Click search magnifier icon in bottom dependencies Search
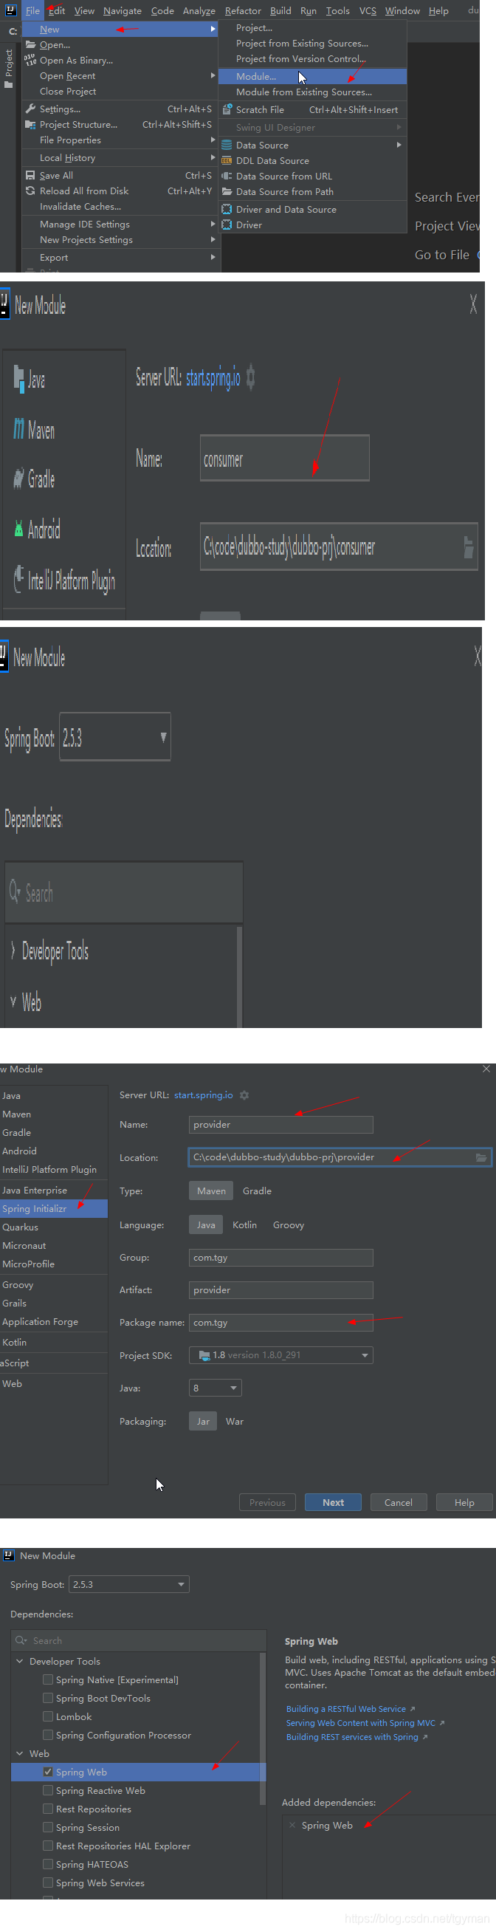The width and height of the screenshot is (496, 1932). [x=21, y=1640]
